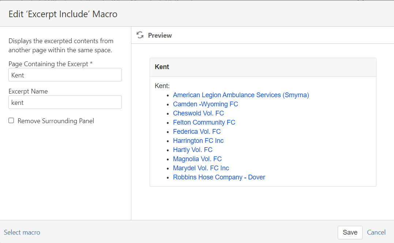Click the Kent panel title header
This screenshot has width=394, height=243.
(162, 67)
